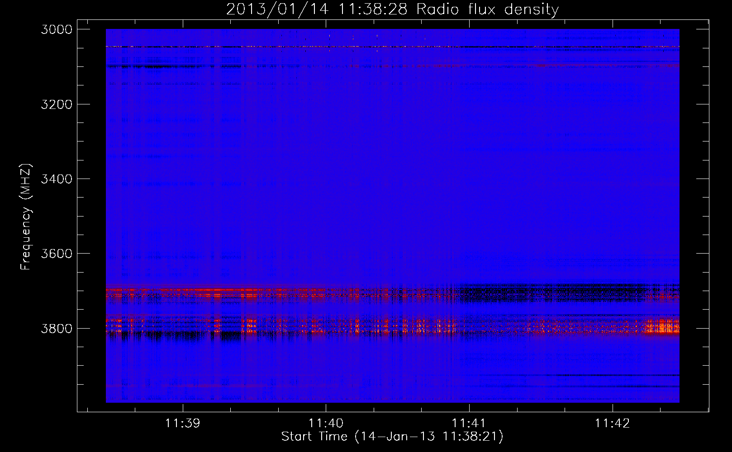The image size is (732, 452).
Task: Click the 3800 frequency tick label
Action: [57, 328]
